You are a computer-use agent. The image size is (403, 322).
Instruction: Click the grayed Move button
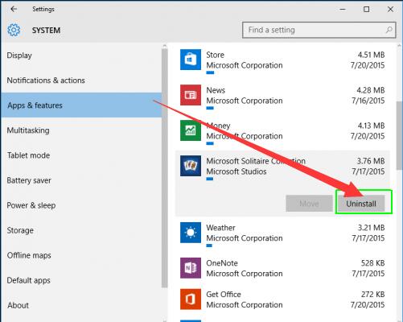pyautogui.click(x=309, y=204)
